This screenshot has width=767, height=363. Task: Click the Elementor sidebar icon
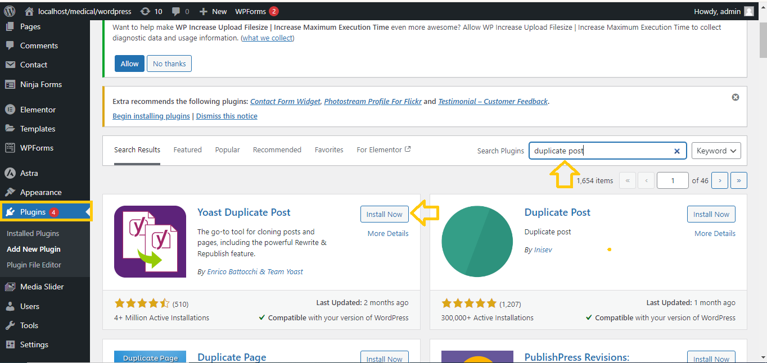point(10,110)
